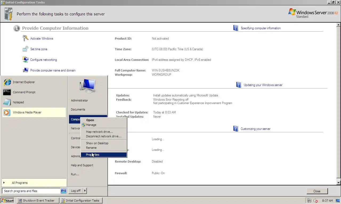
Task: Click Provide computer name and domain link
Action: tap(53, 70)
